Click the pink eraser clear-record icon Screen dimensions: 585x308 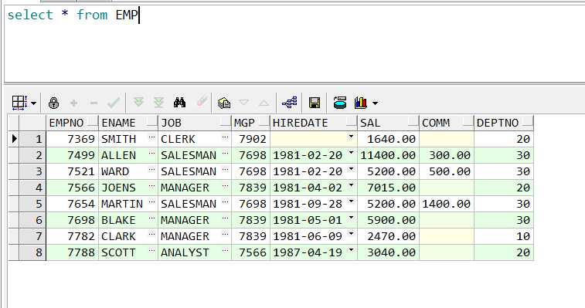coord(202,101)
